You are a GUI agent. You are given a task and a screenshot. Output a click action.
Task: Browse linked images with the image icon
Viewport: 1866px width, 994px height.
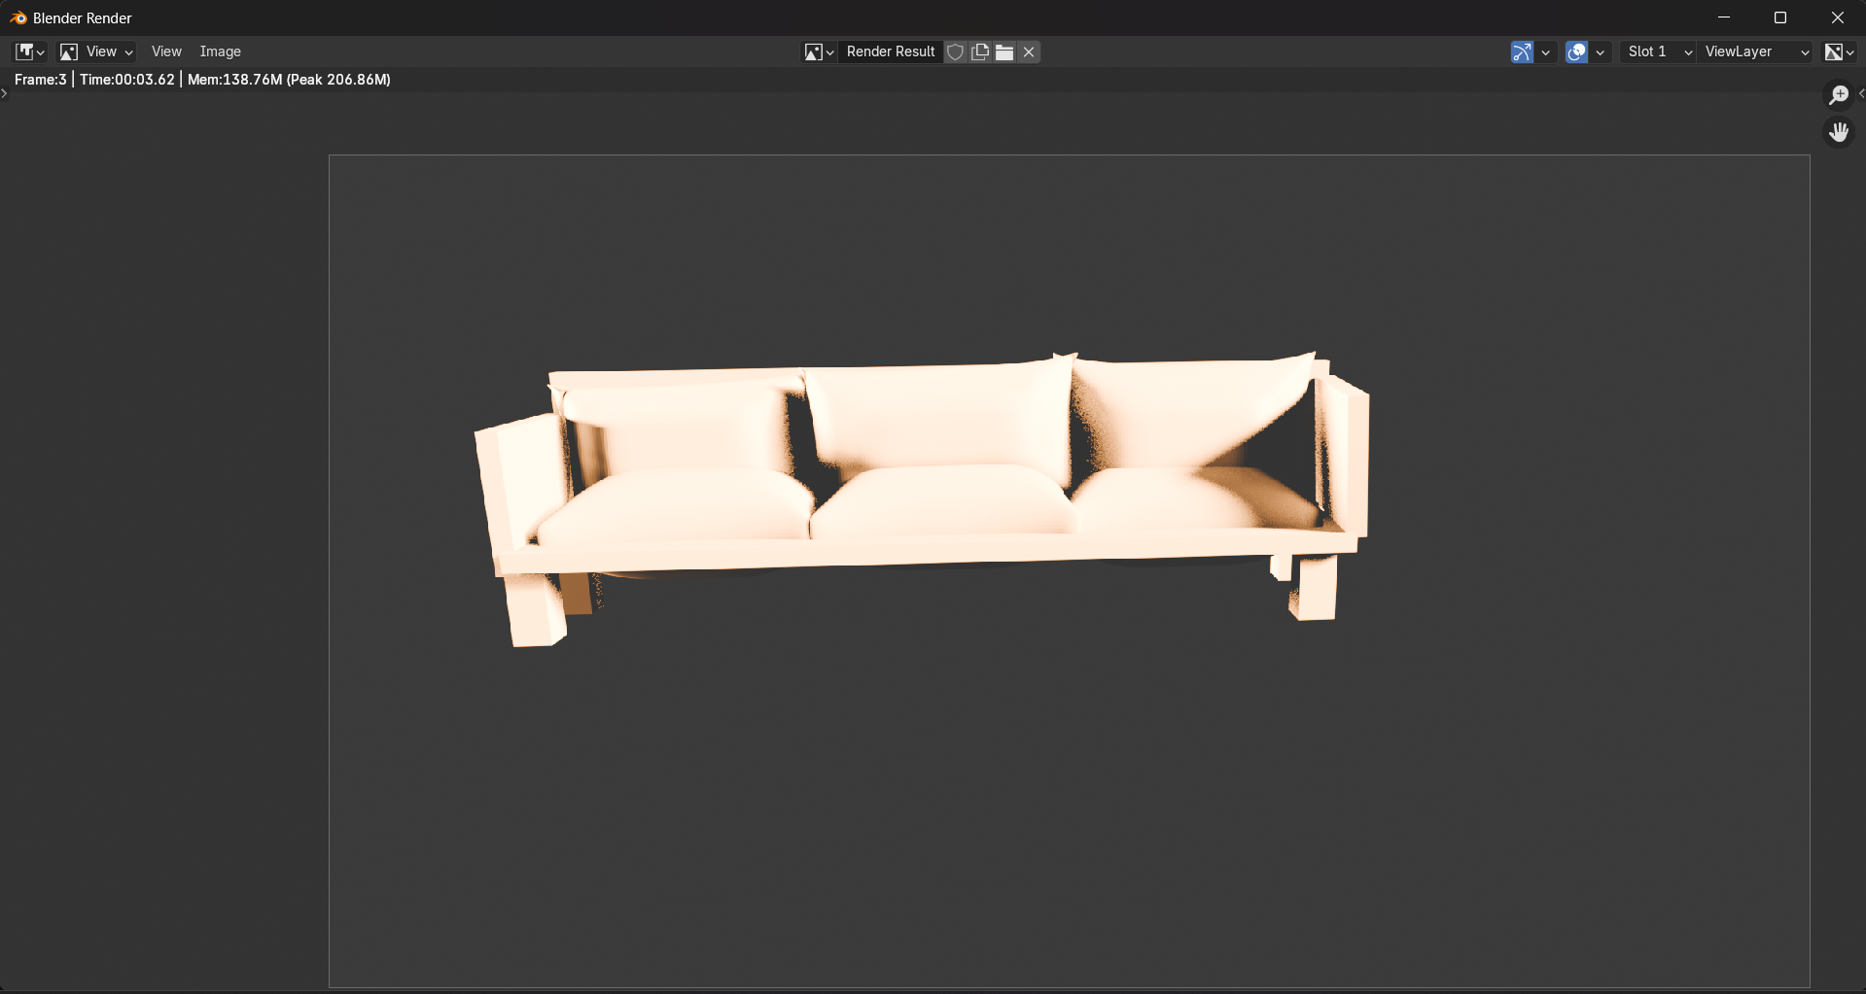[x=818, y=51]
